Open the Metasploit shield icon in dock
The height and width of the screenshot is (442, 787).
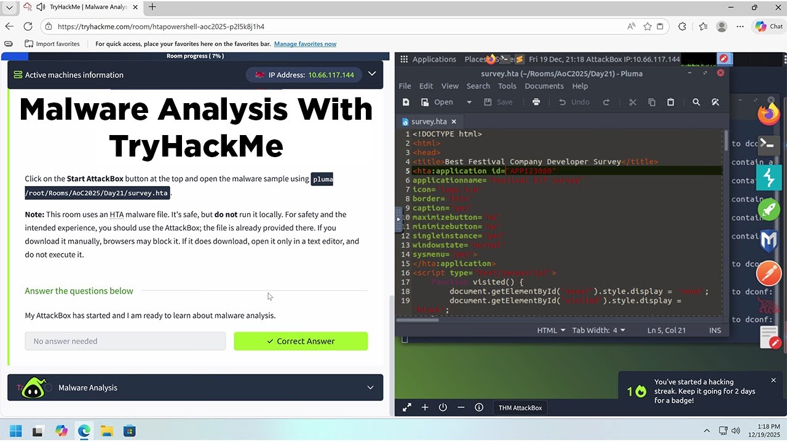click(769, 241)
